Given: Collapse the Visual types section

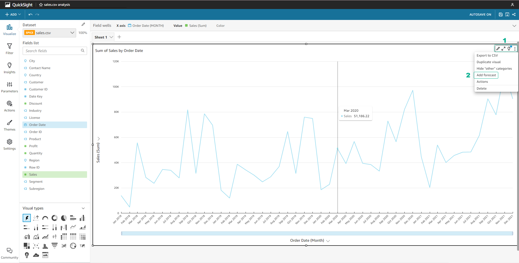Looking at the screenshot, I should (83, 208).
